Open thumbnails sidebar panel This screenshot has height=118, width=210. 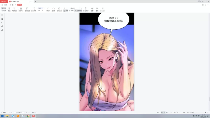pyautogui.click(x=2, y=19)
